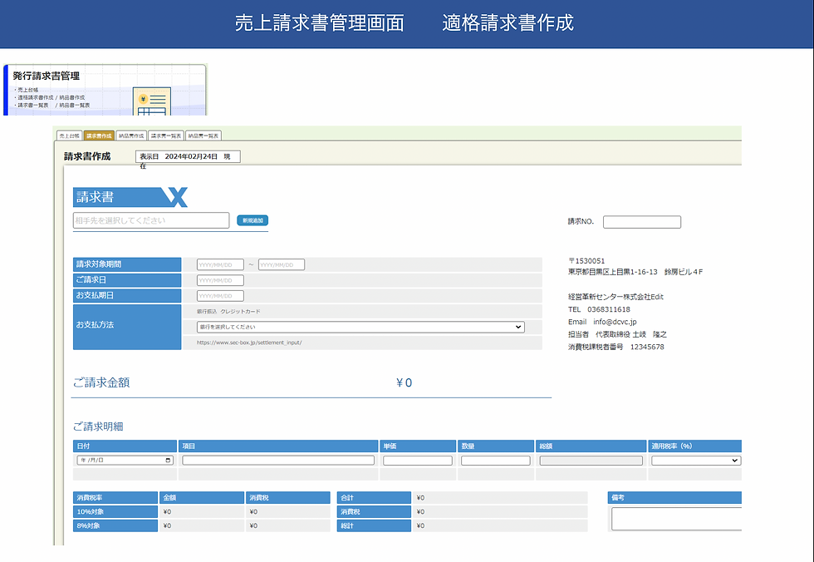Click the 相手先を選択してください field
Viewport: 814px width, 562px height.
click(x=151, y=220)
